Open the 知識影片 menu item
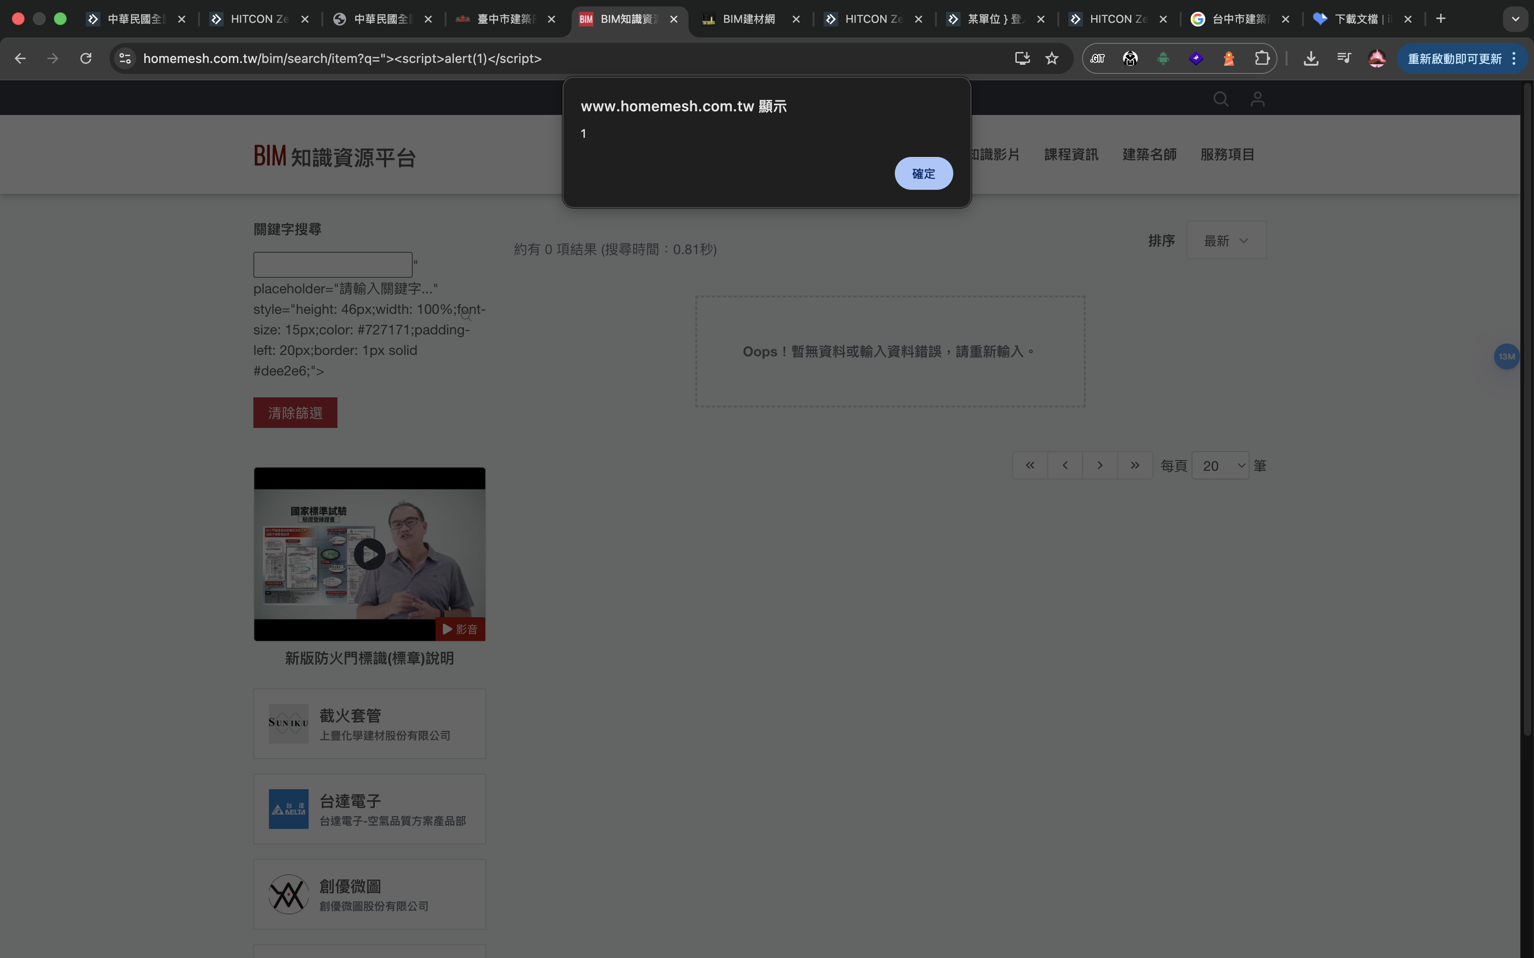 [x=995, y=154]
